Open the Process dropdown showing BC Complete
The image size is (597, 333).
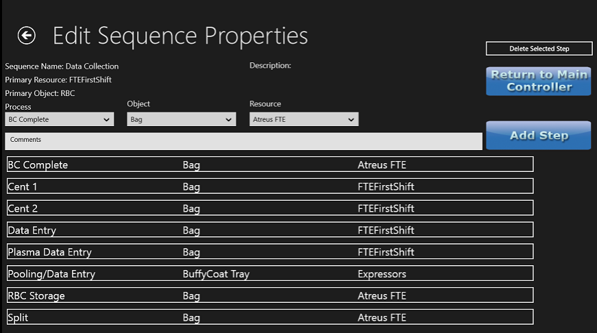[59, 120]
